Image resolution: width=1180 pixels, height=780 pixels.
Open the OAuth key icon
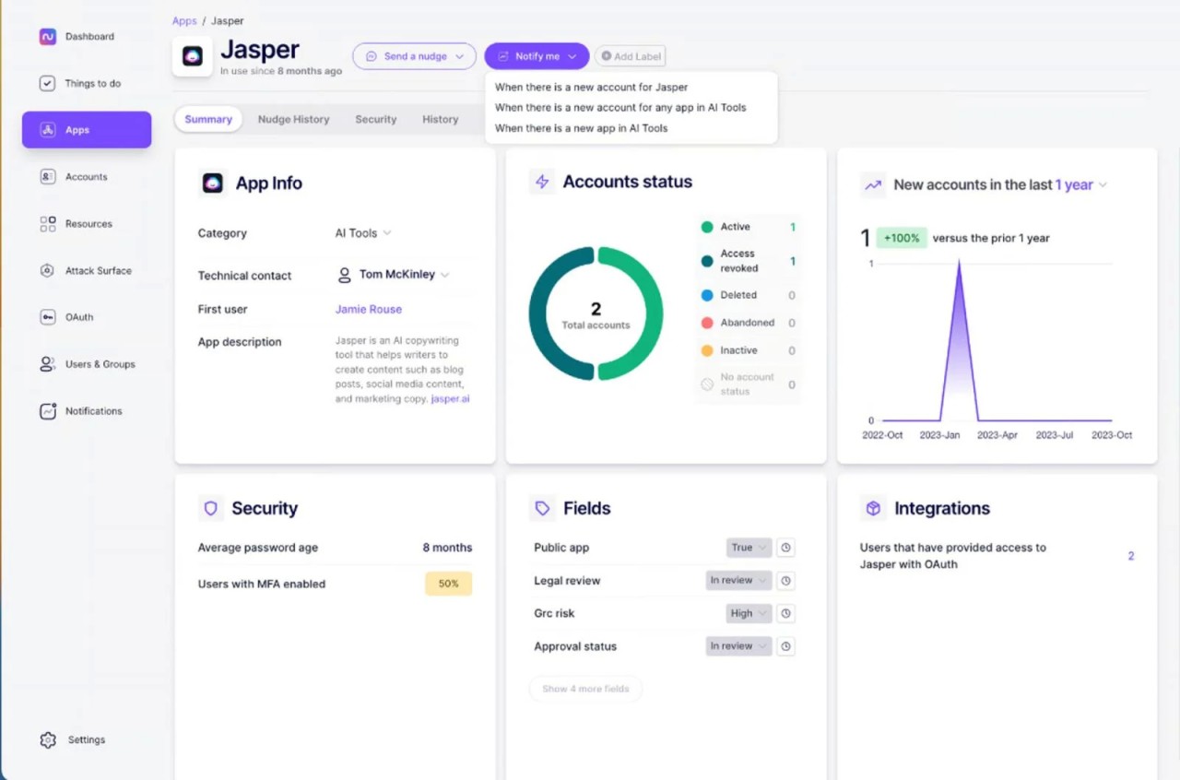tap(48, 317)
